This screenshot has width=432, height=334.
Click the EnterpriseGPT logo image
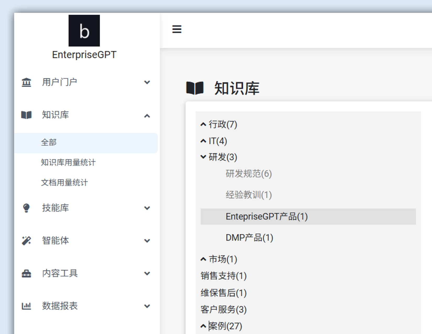pyautogui.click(x=84, y=31)
